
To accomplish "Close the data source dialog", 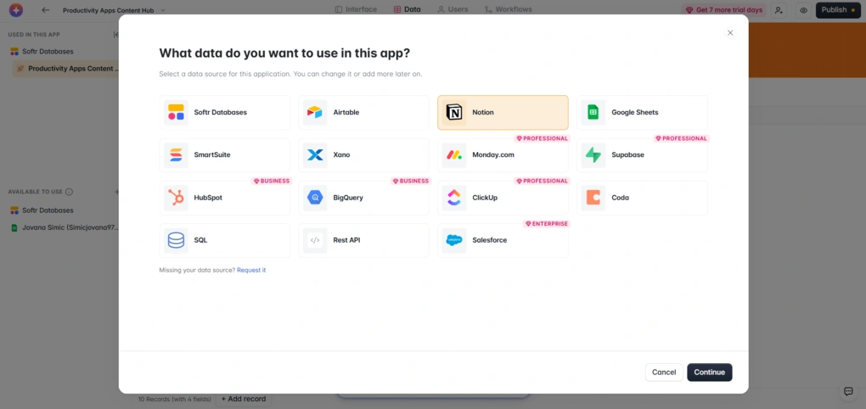I will click(x=730, y=33).
